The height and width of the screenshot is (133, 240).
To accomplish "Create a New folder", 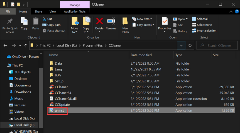I will click(x=125, y=25).
